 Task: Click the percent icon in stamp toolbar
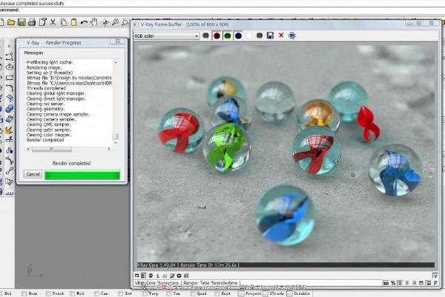click(x=393, y=283)
